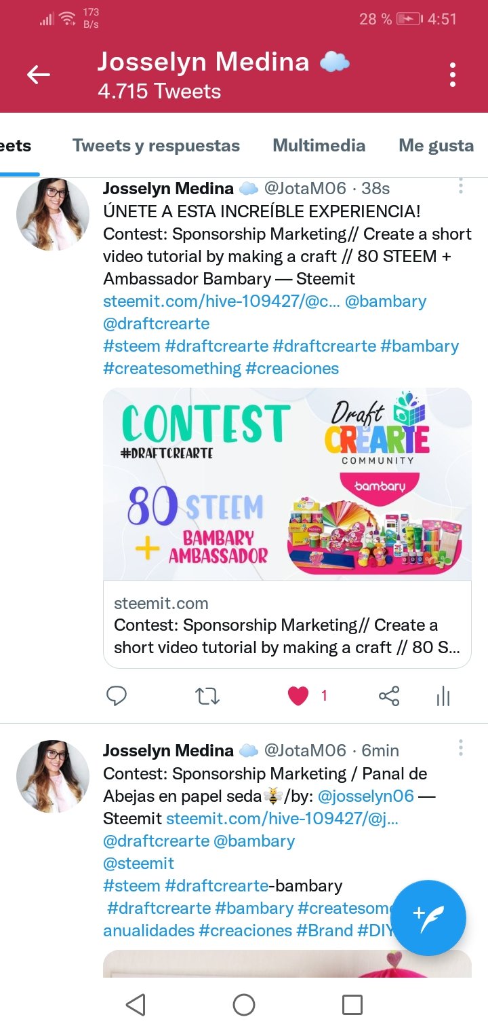This screenshot has width=488, height=1032.
Task: Tap the back arrow in header
Action: [x=39, y=75]
